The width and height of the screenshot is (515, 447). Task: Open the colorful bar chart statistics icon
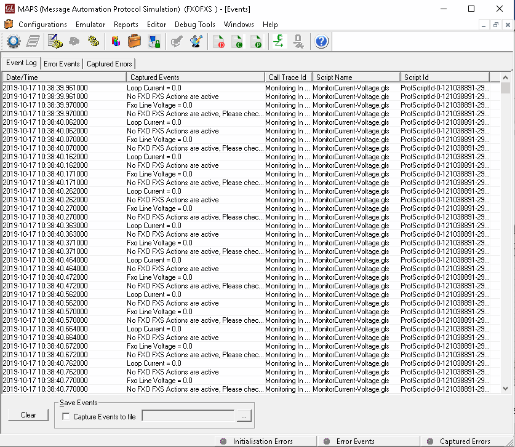pyautogui.click(x=116, y=42)
